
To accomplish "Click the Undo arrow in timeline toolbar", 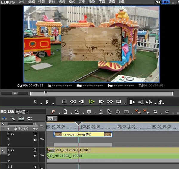I will coord(155,112).
